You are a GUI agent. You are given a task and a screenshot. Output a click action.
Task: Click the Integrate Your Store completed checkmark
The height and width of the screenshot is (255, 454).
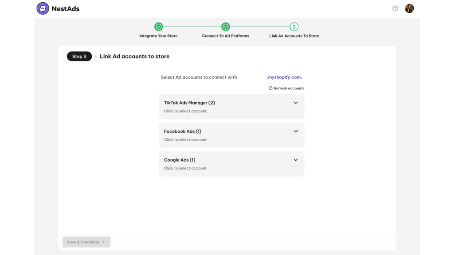point(159,27)
